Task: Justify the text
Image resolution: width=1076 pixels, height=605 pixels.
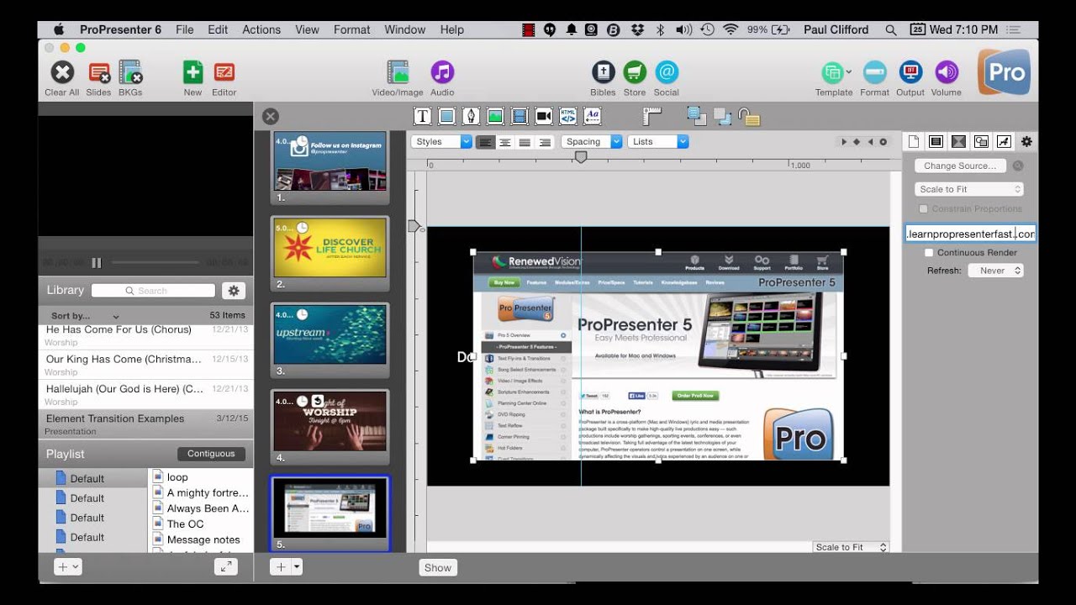Action: [x=525, y=142]
